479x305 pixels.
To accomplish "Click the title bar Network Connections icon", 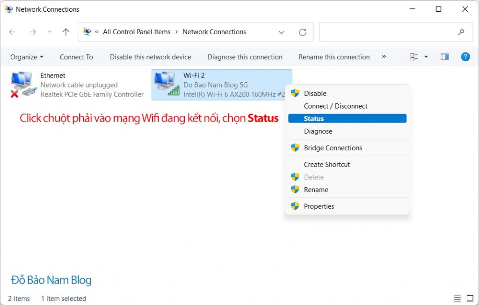I will pos(8,9).
